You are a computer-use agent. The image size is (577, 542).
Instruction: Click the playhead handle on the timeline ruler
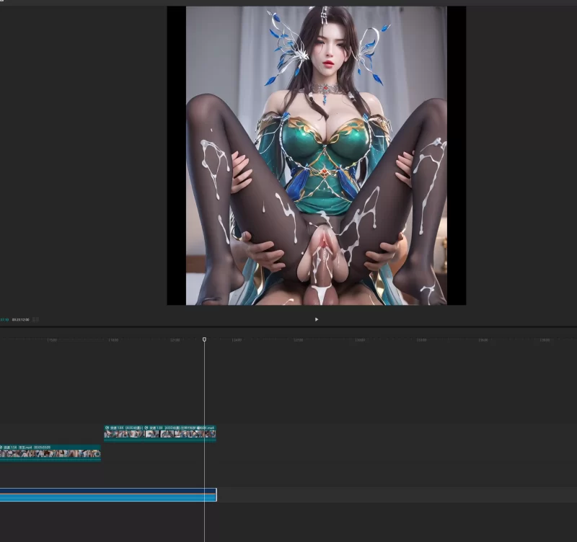pyautogui.click(x=204, y=339)
